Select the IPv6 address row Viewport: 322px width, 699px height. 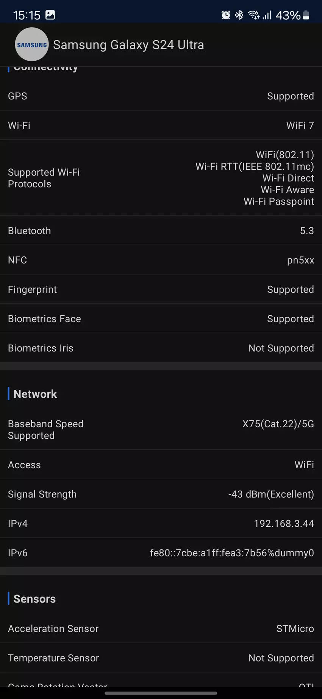(161, 553)
